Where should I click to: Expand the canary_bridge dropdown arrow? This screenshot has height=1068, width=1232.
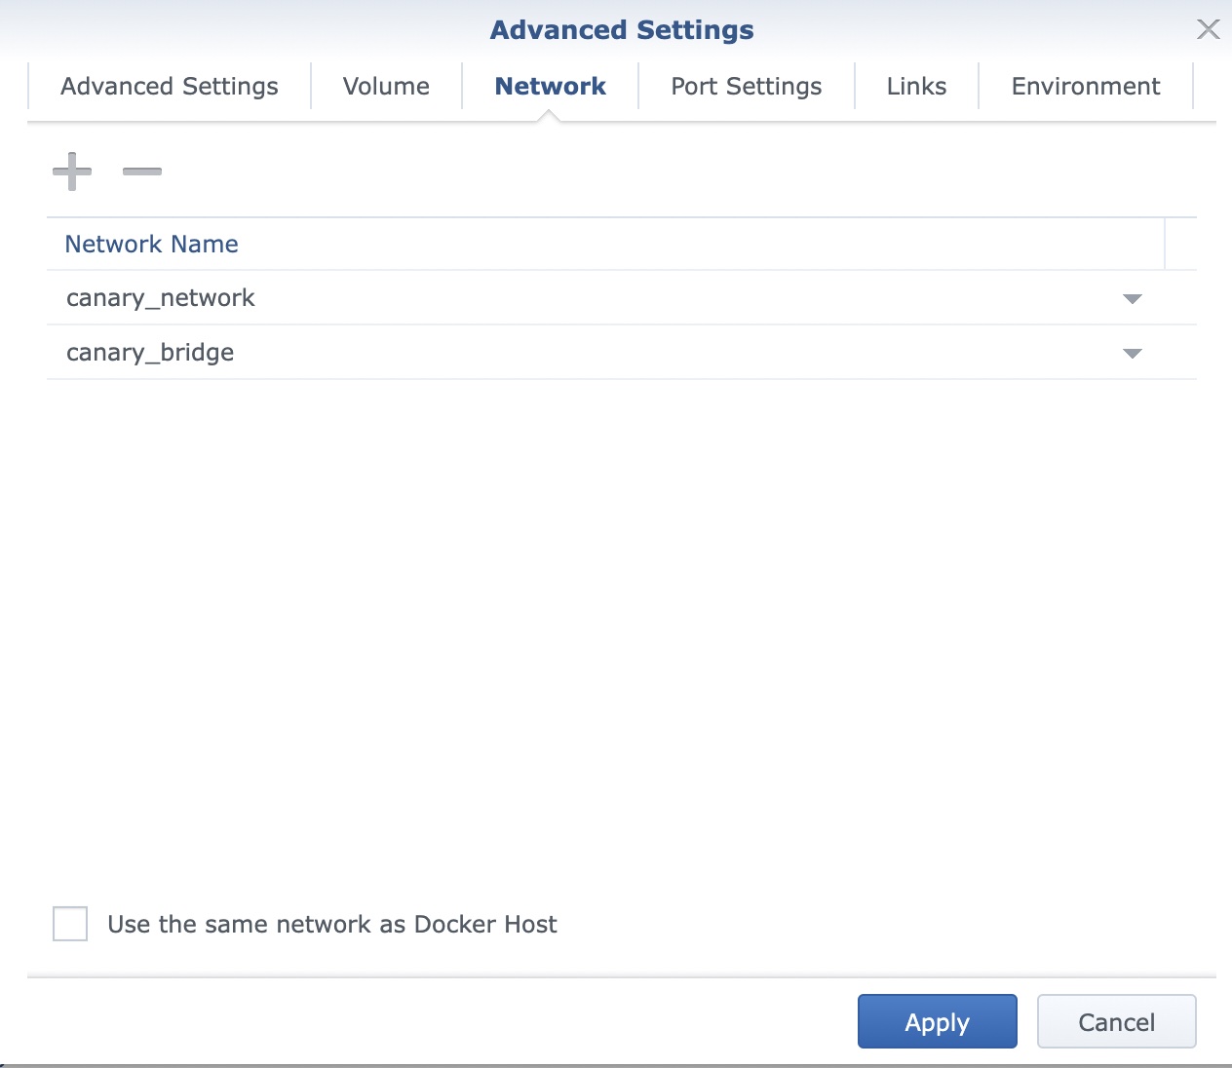point(1133,354)
